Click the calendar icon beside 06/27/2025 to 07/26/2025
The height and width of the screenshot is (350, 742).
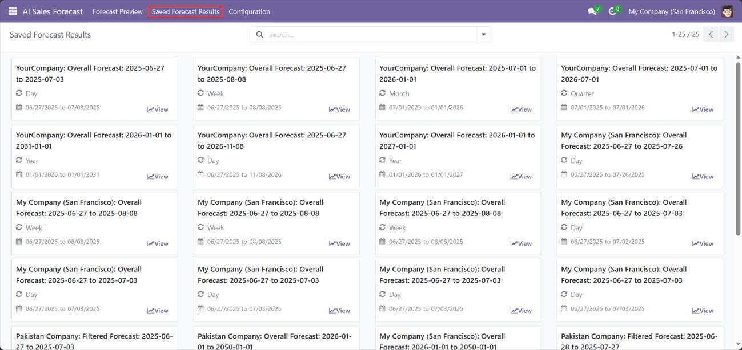(564, 174)
